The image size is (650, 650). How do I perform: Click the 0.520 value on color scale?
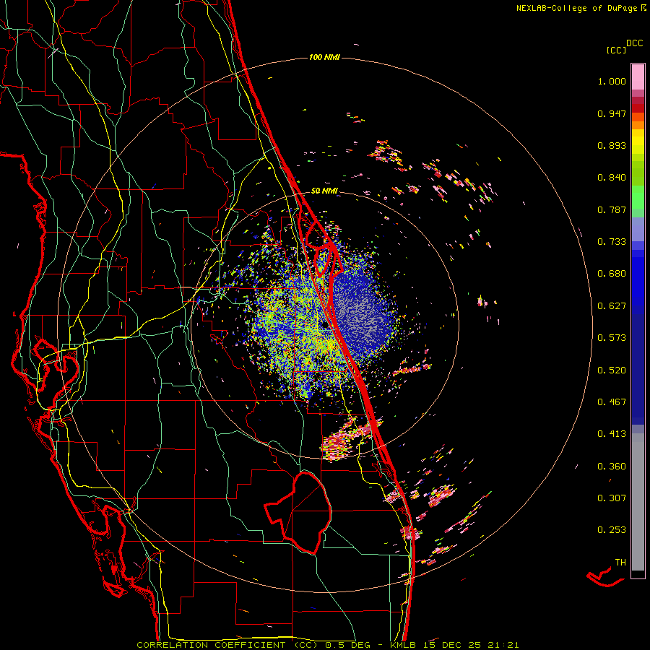pyautogui.click(x=612, y=370)
